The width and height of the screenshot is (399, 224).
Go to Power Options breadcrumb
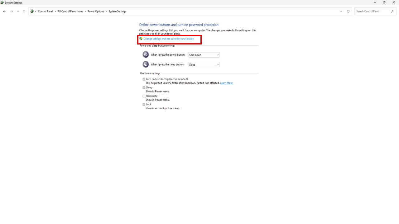pyautogui.click(x=96, y=12)
